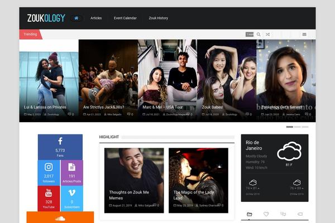Click comment count on Zouk Babes! post
This screenshot has width=335, height=223.
[248, 114]
